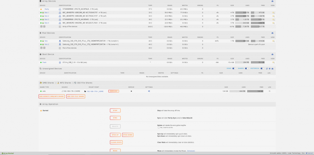
Task: Spin Up all disks
Action: [115, 135]
